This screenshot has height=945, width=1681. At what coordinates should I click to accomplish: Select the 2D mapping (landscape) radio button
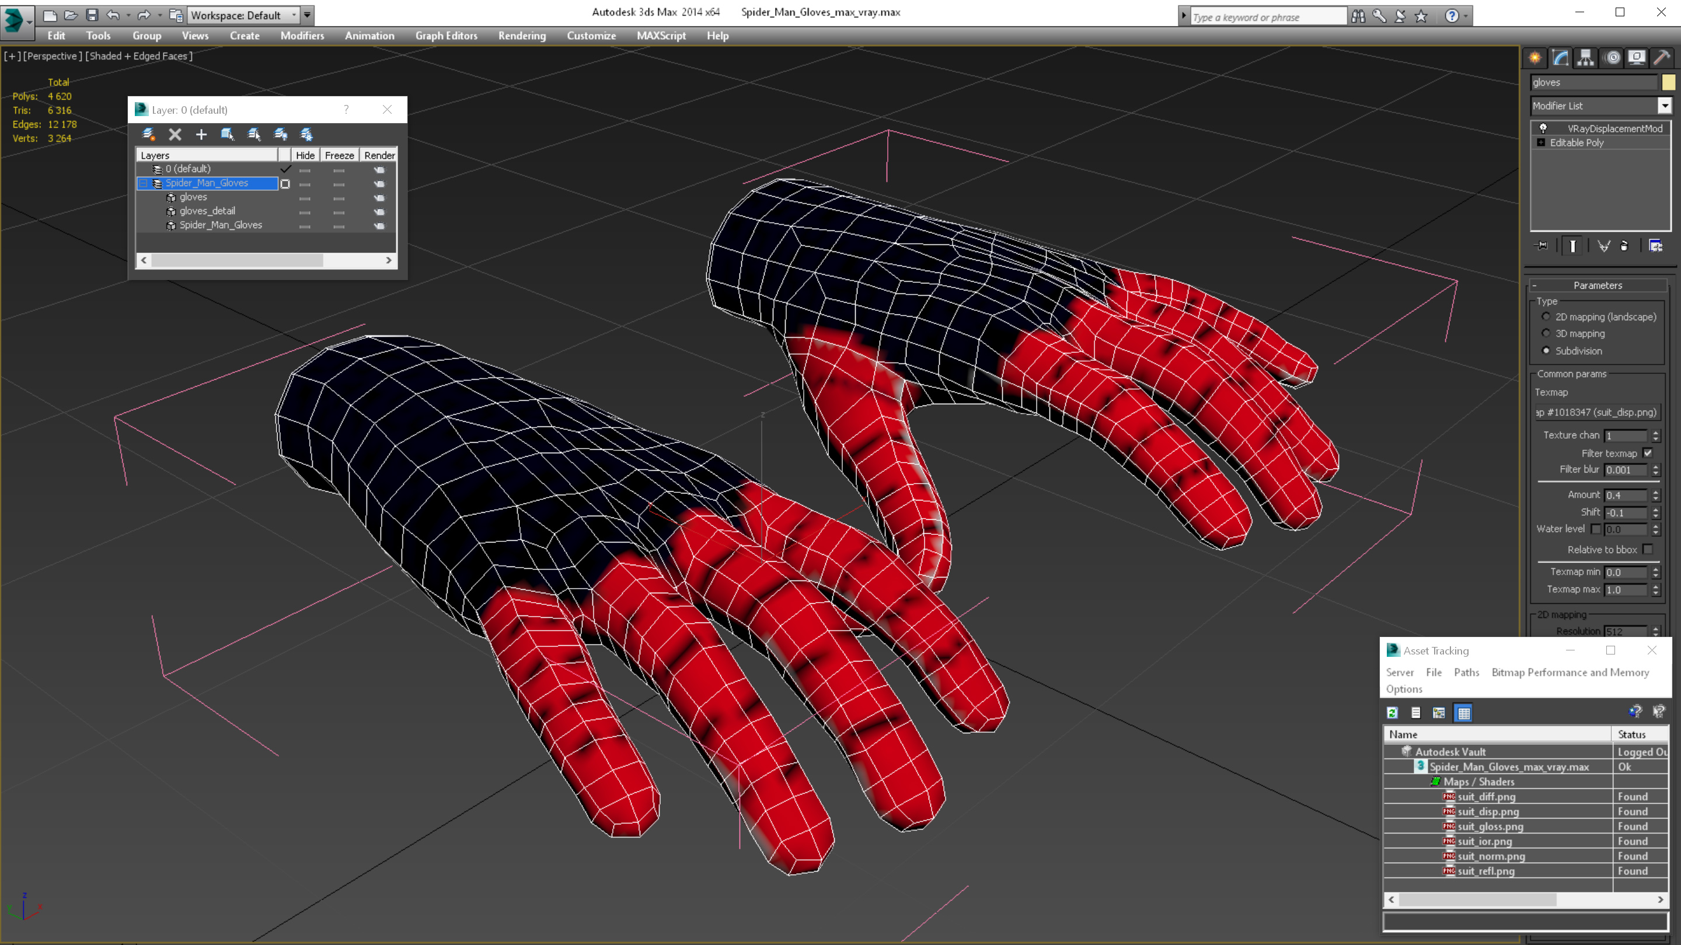[x=1546, y=317]
